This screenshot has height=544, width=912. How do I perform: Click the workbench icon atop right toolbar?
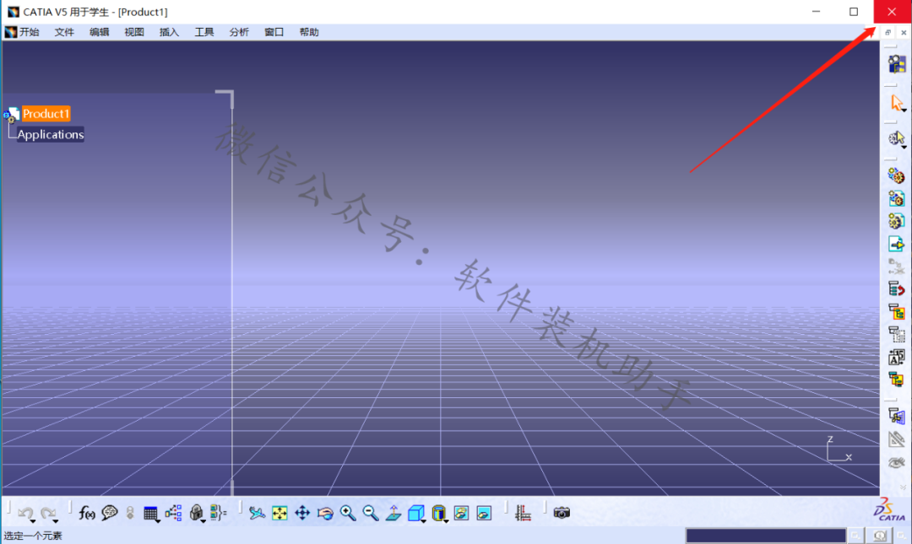(x=896, y=64)
